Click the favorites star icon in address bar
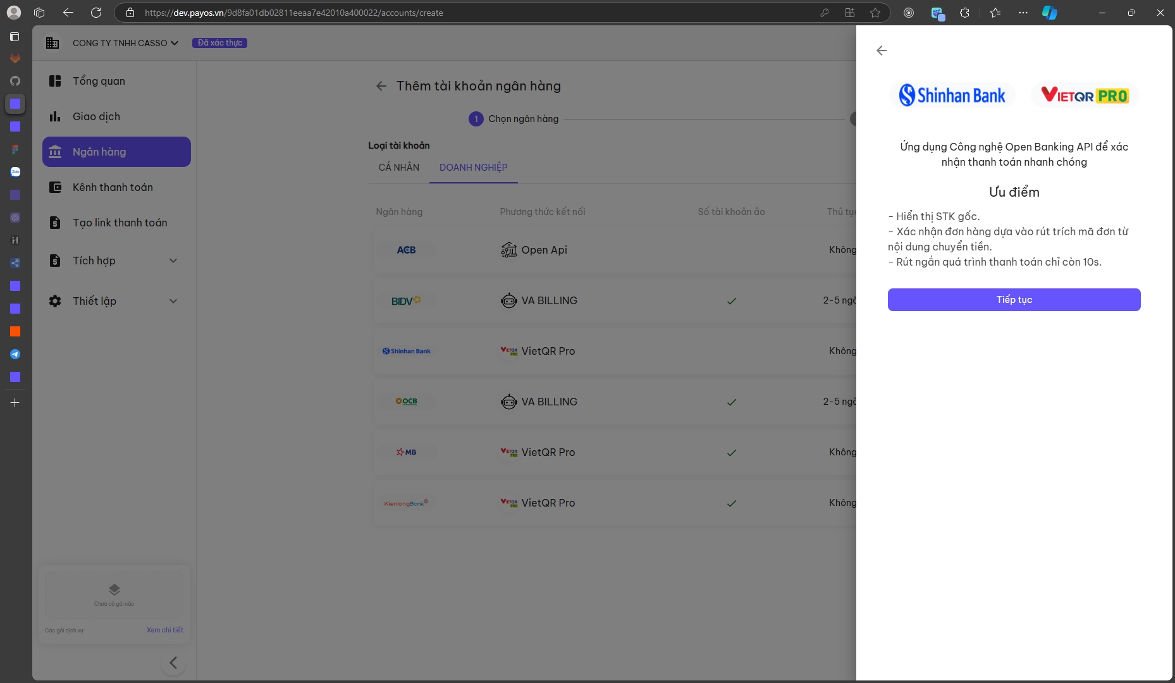 pyautogui.click(x=875, y=13)
